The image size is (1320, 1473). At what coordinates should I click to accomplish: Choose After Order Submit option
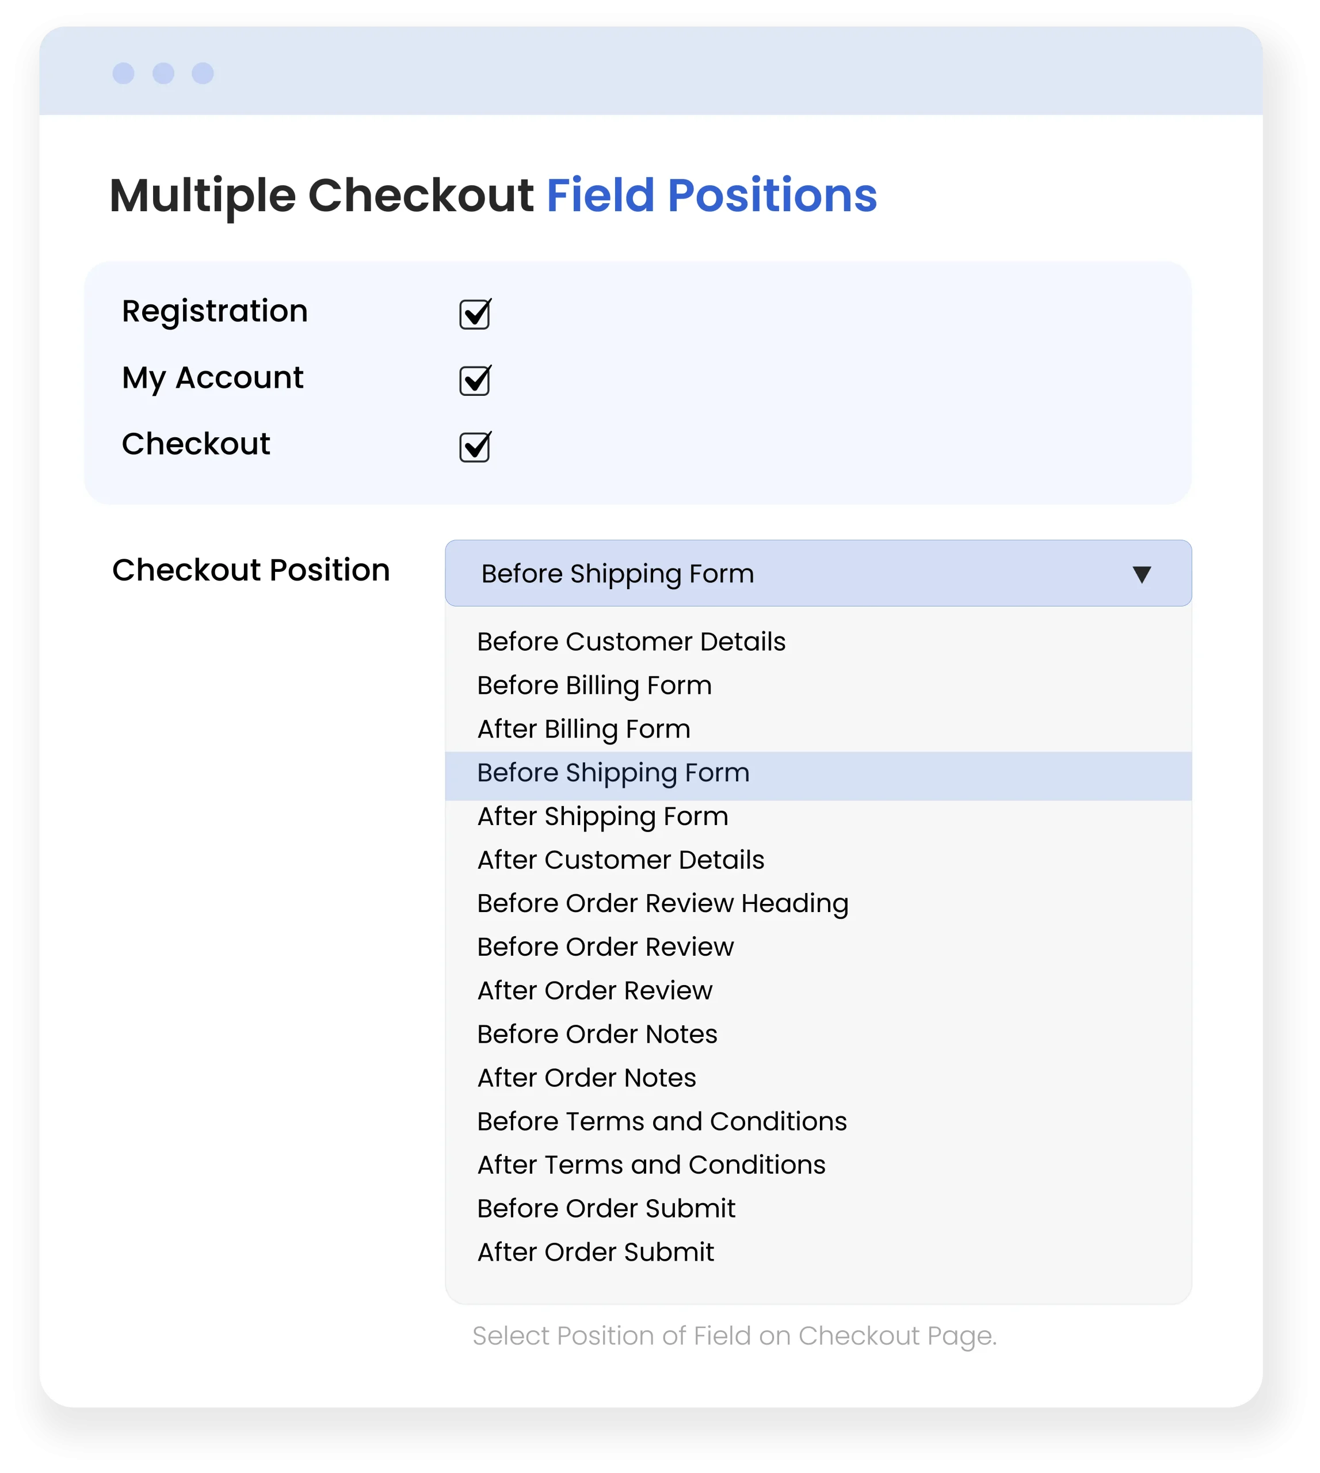pyautogui.click(x=596, y=1252)
